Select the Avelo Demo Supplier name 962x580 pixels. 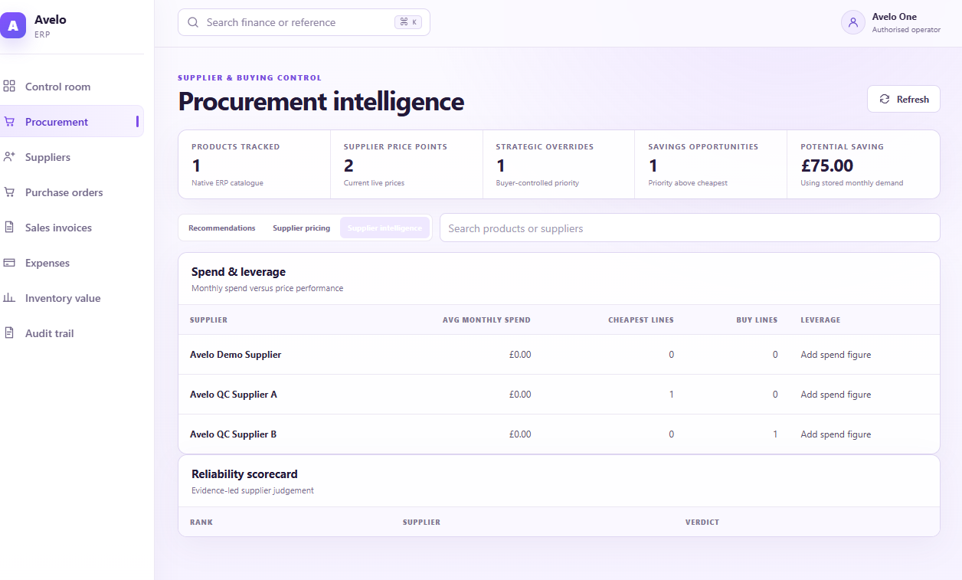click(x=235, y=355)
